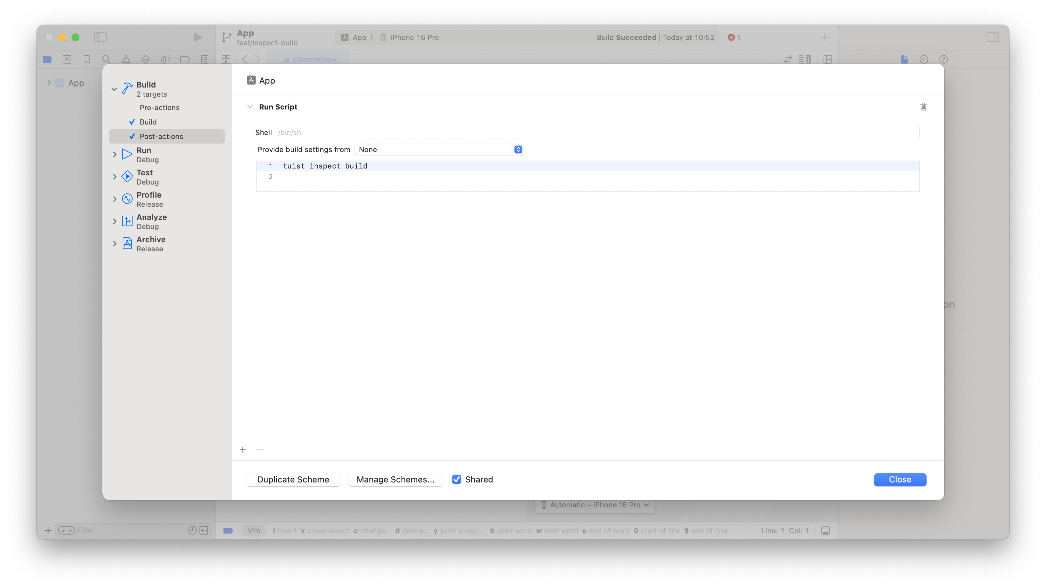Click the blue Close button
Viewport: 1046px width, 588px height.
[900, 479]
